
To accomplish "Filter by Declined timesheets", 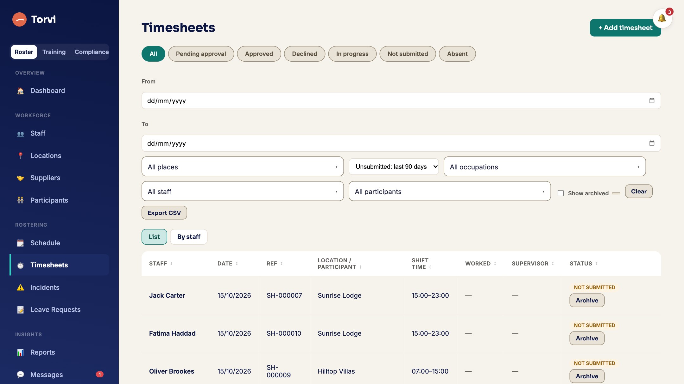I will click(x=305, y=54).
